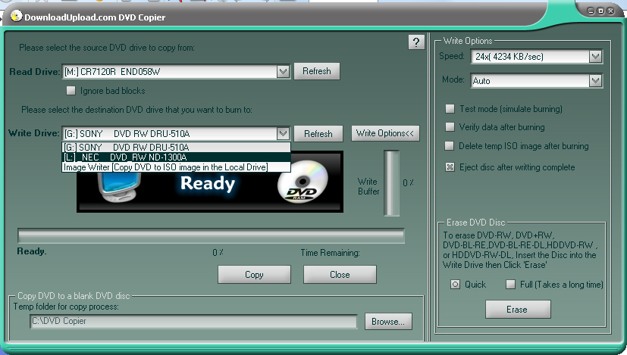Image resolution: width=627 pixels, height=355 pixels.
Task: Browse for a temp folder
Action: tap(388, 322)
